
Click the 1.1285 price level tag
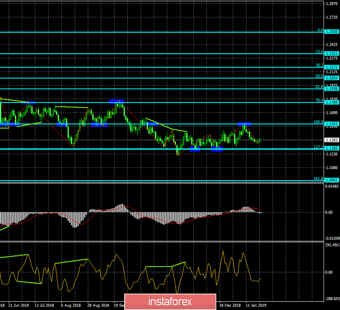coord(331,149)
